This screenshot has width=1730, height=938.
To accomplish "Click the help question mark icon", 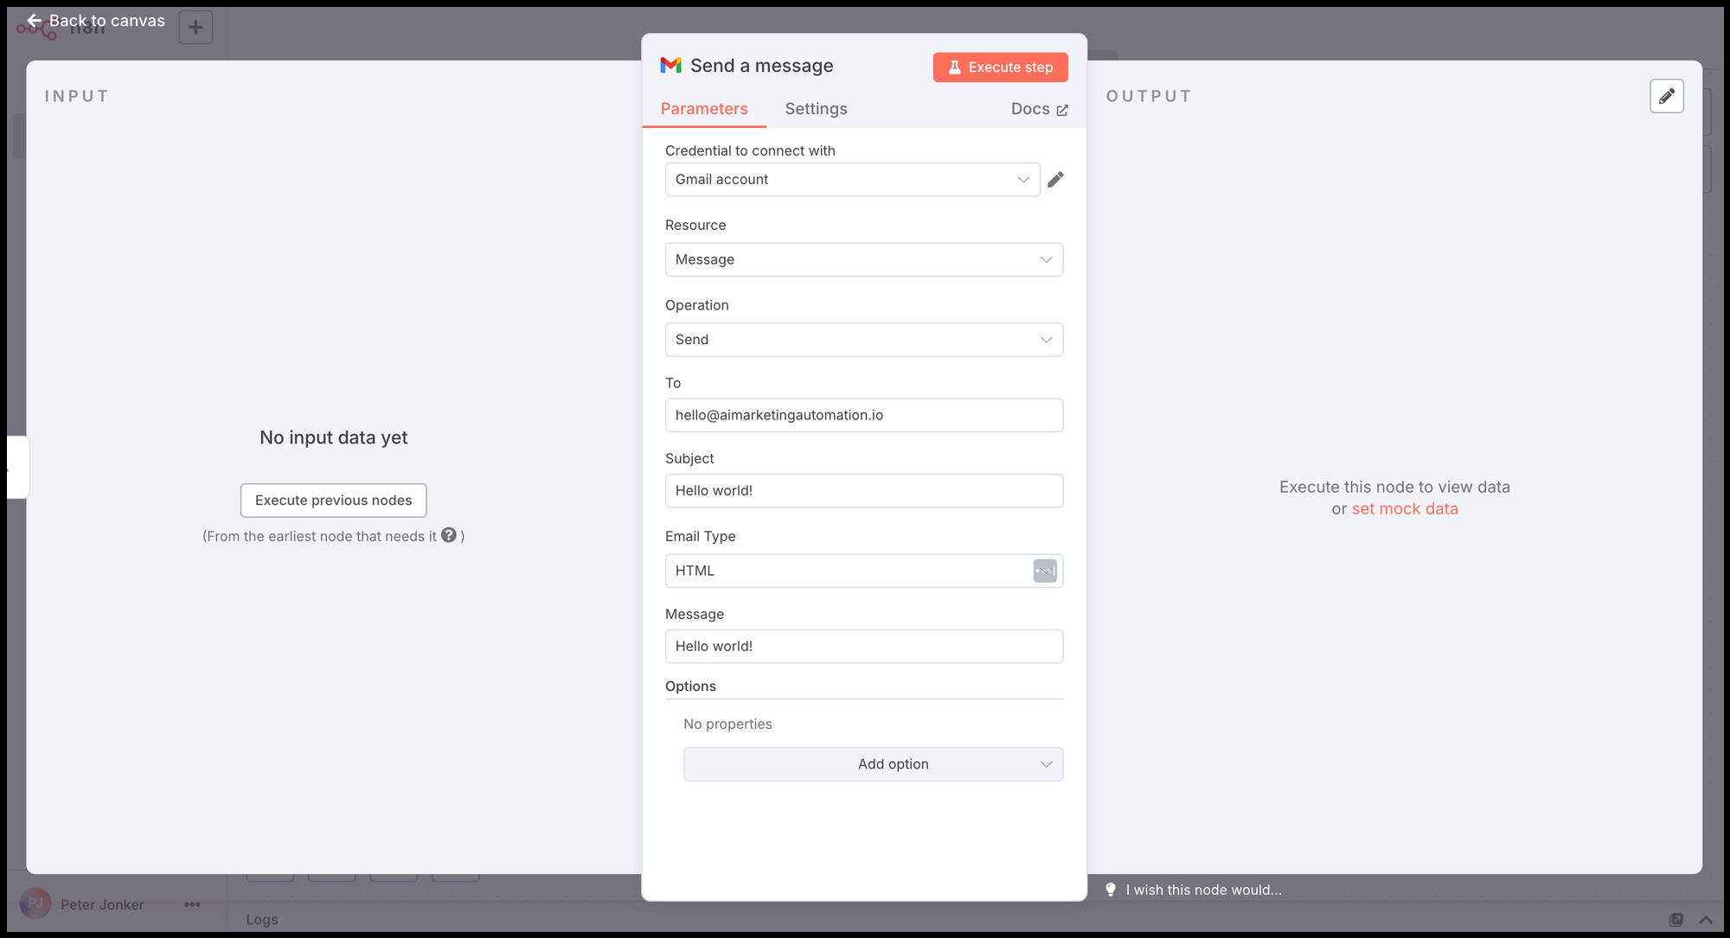I will point(448,535).
